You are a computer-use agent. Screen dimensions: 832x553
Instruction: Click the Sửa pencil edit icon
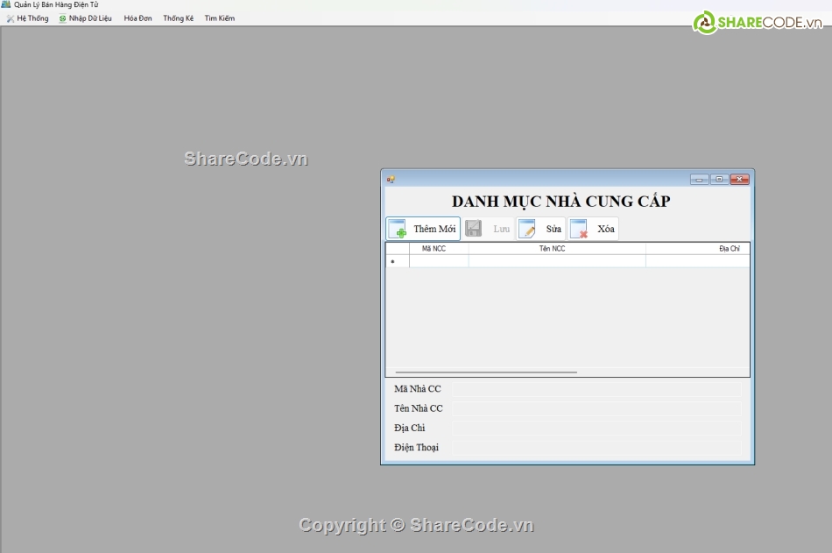click(526, 229)
